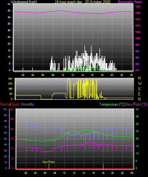148x177 pixels.
Task: Click the green '35' temperature scale value
Action: [137, 116]
